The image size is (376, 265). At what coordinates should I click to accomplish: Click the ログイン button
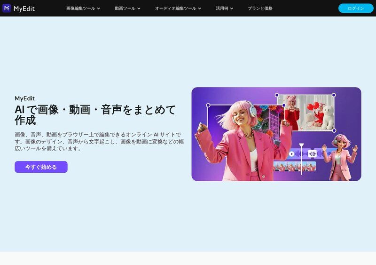pyautogui.click(x=356, y=8)
